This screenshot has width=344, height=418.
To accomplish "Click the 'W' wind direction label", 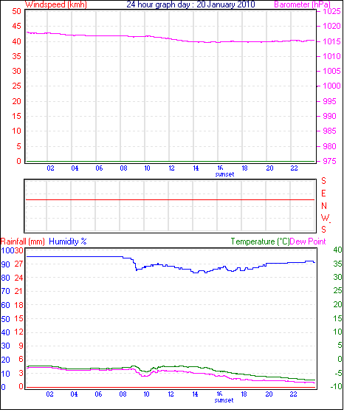I will point(325,218).
